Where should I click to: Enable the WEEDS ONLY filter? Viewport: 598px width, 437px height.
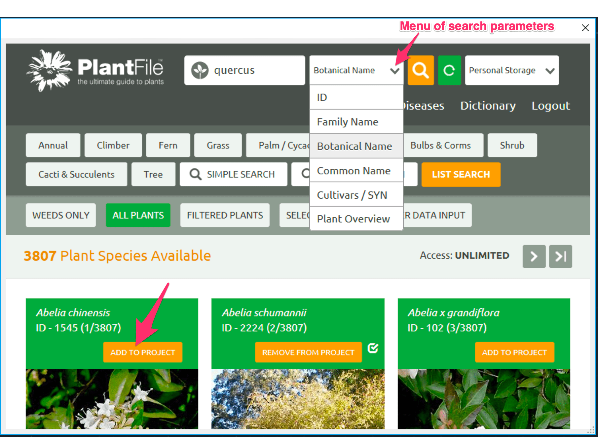(x=60, y=215)
